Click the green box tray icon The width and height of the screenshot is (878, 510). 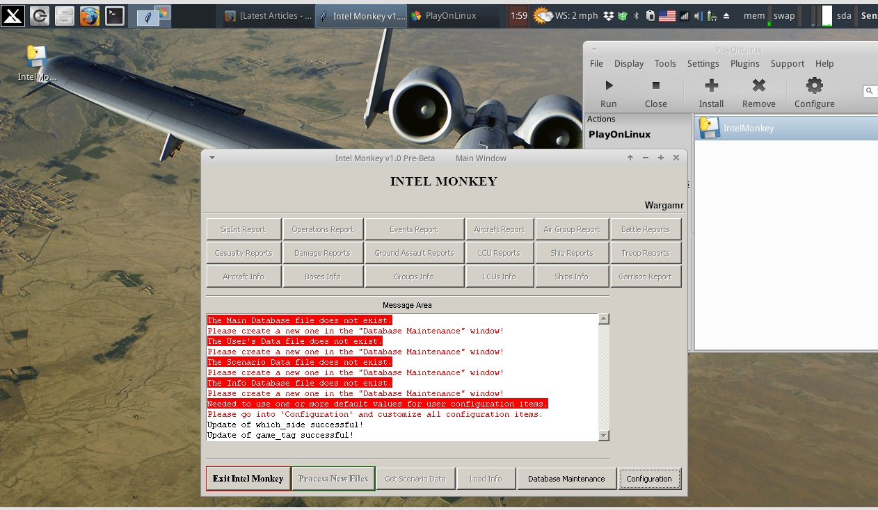tap(623, 15)
